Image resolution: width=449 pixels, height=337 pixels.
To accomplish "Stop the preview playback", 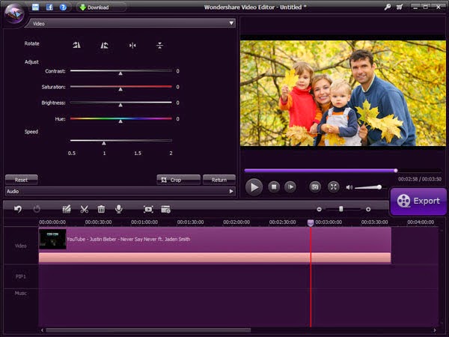I will click(x=274, y=186).
